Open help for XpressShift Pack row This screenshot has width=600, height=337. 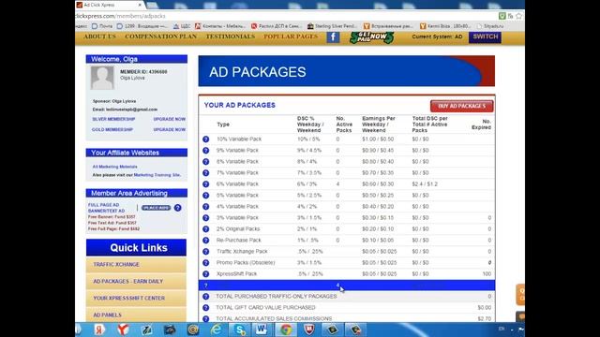(206, 274)
